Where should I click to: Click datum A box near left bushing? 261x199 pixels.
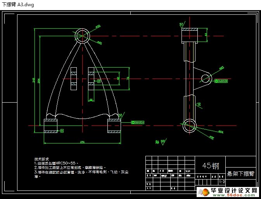(62, 131)
